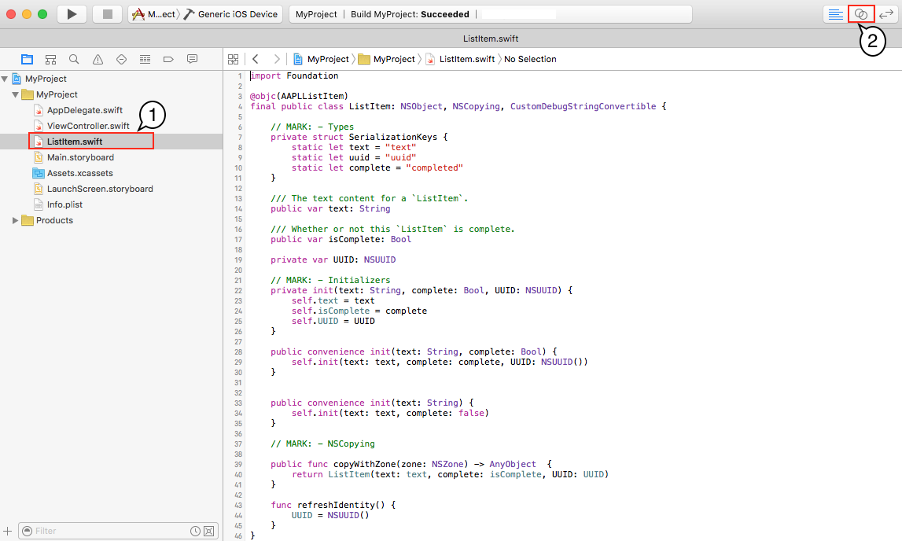The image size is (902, 541).
Task: Click the related items grid icon
Action: coord(234,58)
